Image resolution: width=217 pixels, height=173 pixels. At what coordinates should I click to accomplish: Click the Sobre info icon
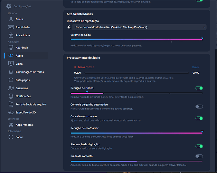(x=11, y=137)
